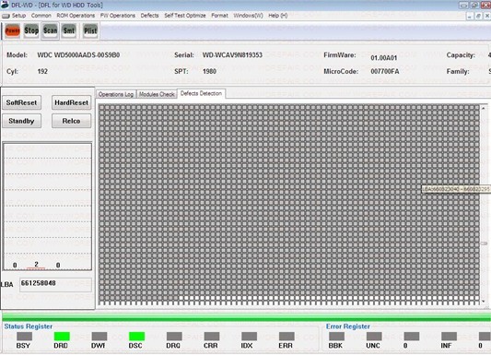Click the Stop toolbar icon

tap(31, 30)
